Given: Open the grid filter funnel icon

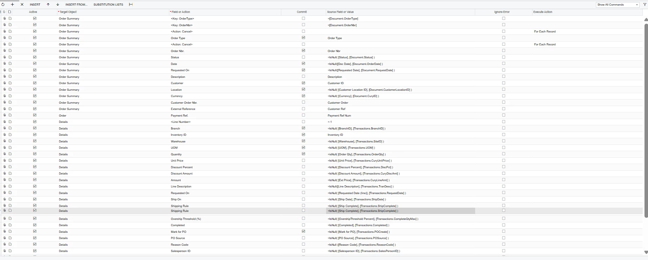Looking at the screenshot, I should click(x=645, y=5).
